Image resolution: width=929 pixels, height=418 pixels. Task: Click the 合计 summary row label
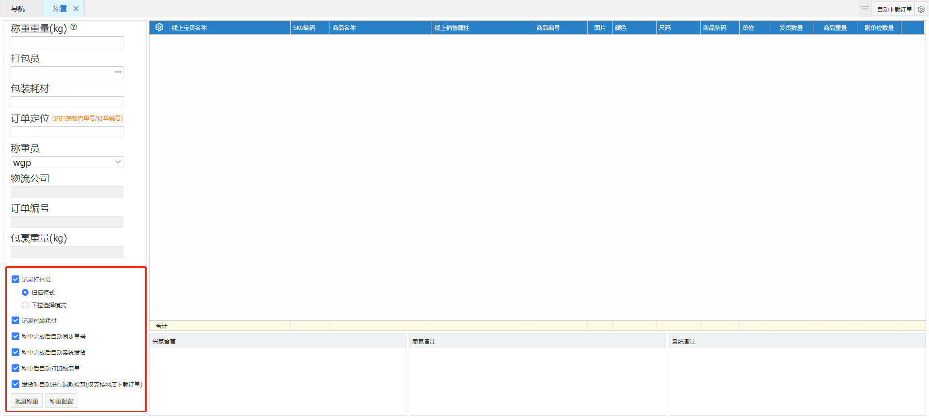(161, 326)
